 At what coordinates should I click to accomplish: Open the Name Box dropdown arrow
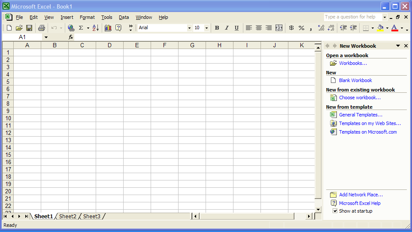[x=46, y=37]
